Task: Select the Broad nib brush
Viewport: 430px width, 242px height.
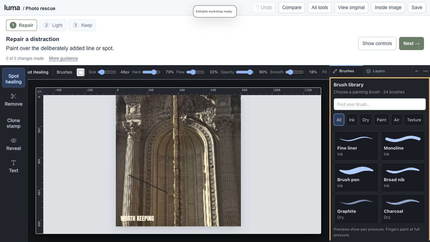Action: coord(403,177)
